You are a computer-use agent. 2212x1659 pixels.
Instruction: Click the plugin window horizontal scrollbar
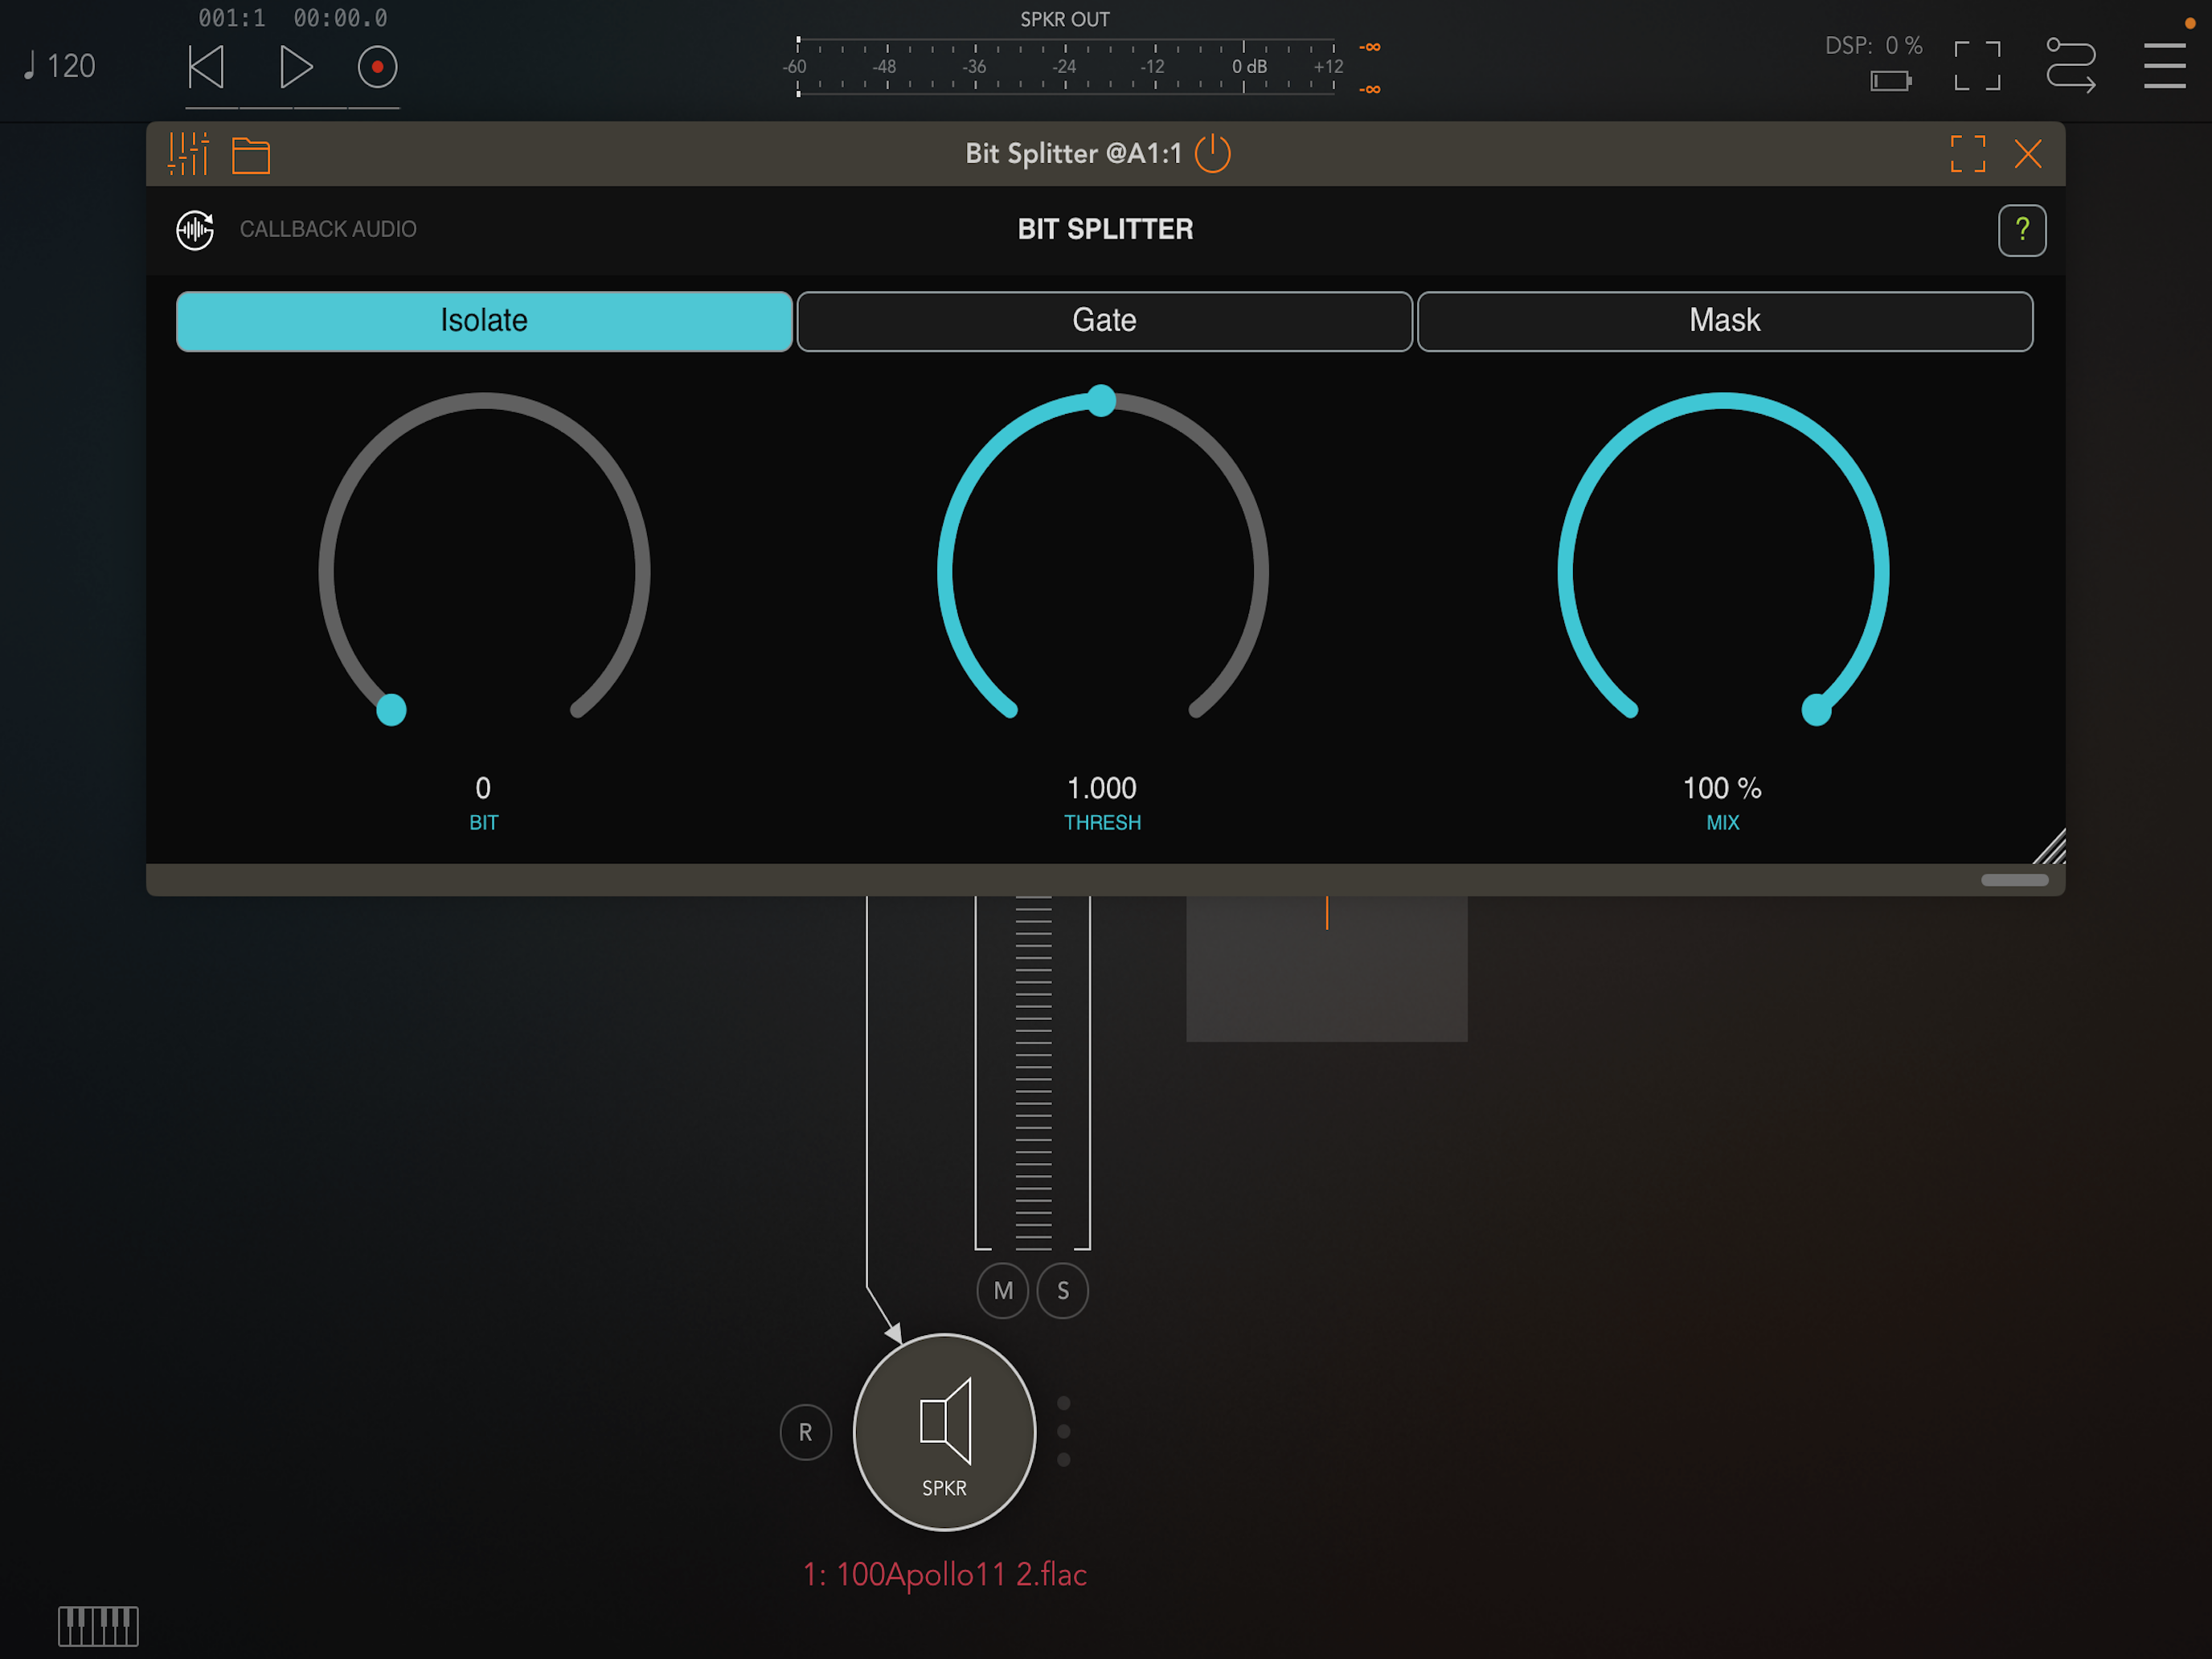[x=2014, y=880]
